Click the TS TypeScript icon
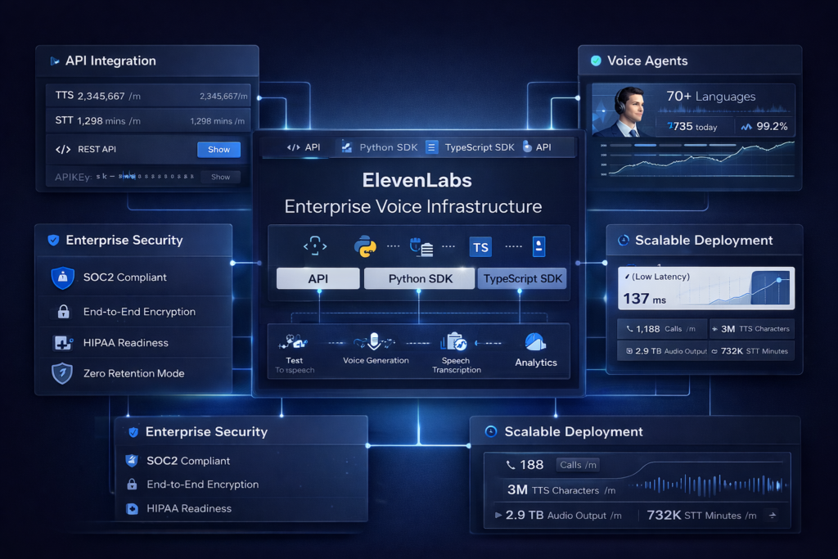Screen dimensions: 838x559 (x=480, y=246)
